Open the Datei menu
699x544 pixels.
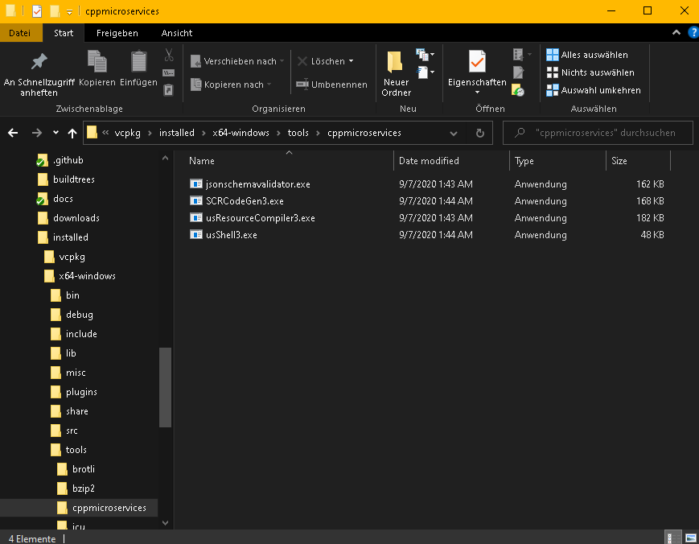coord(21,33)
